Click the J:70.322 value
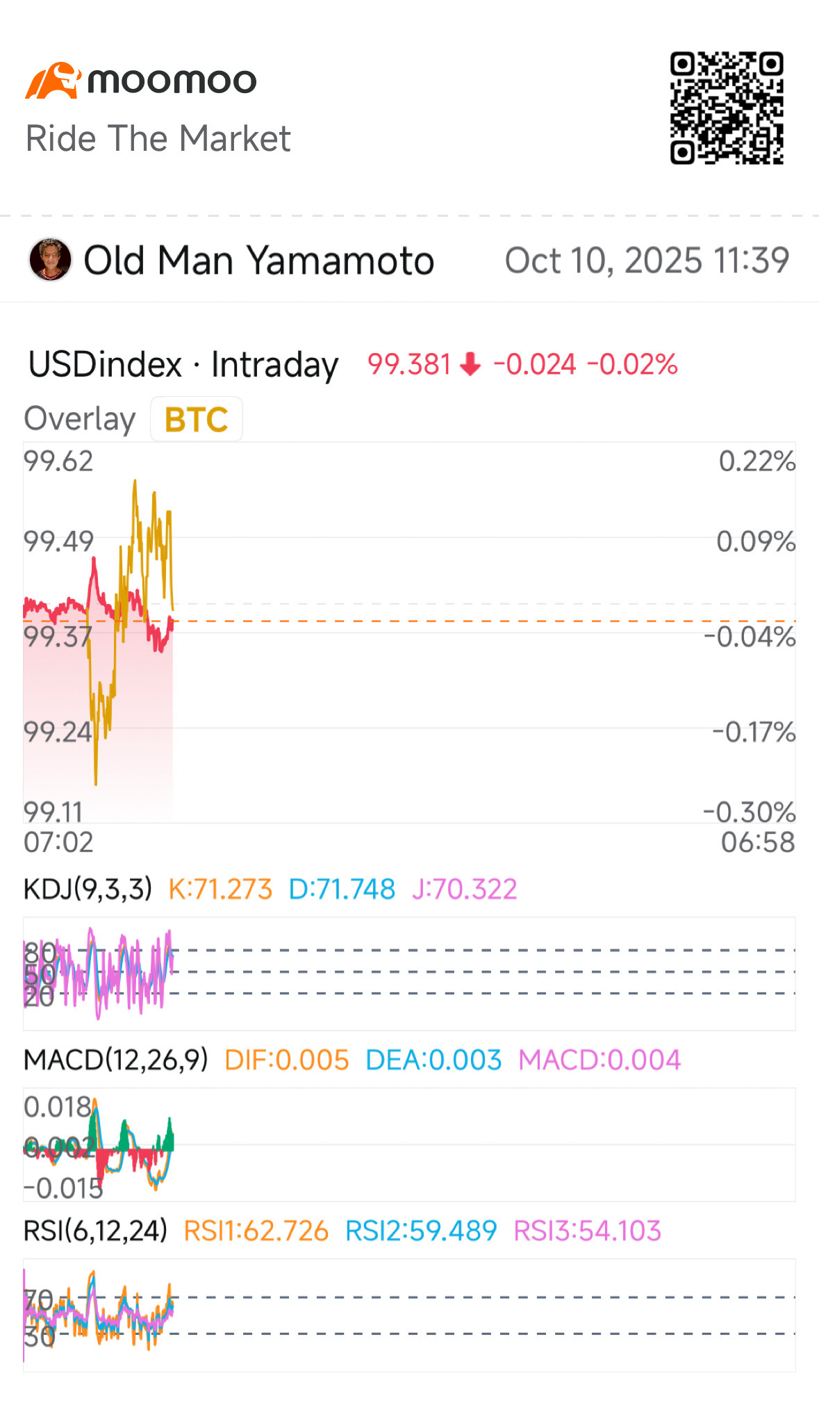This screenshot has width=819, height=1403. coord(465,889)
